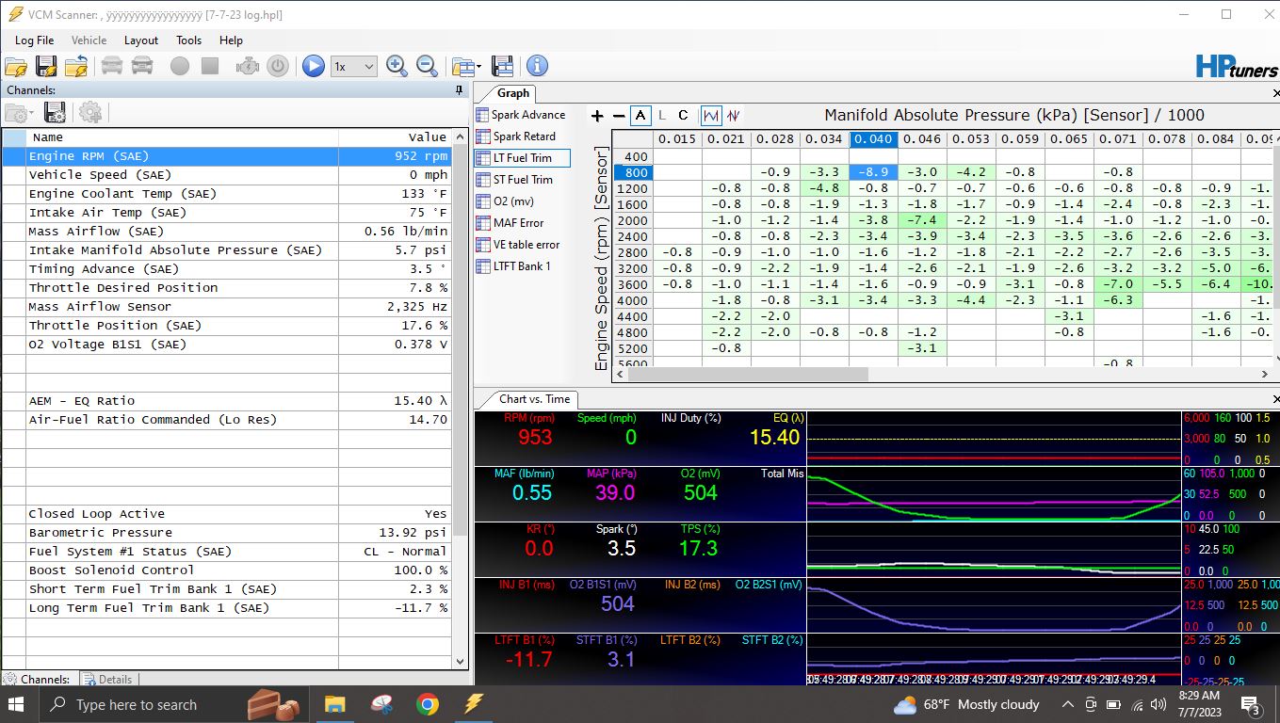Select the Vehicle Speed (SAE) channel row
Viewport: 1280px width, 723px height.
click(x=226, y=175)
